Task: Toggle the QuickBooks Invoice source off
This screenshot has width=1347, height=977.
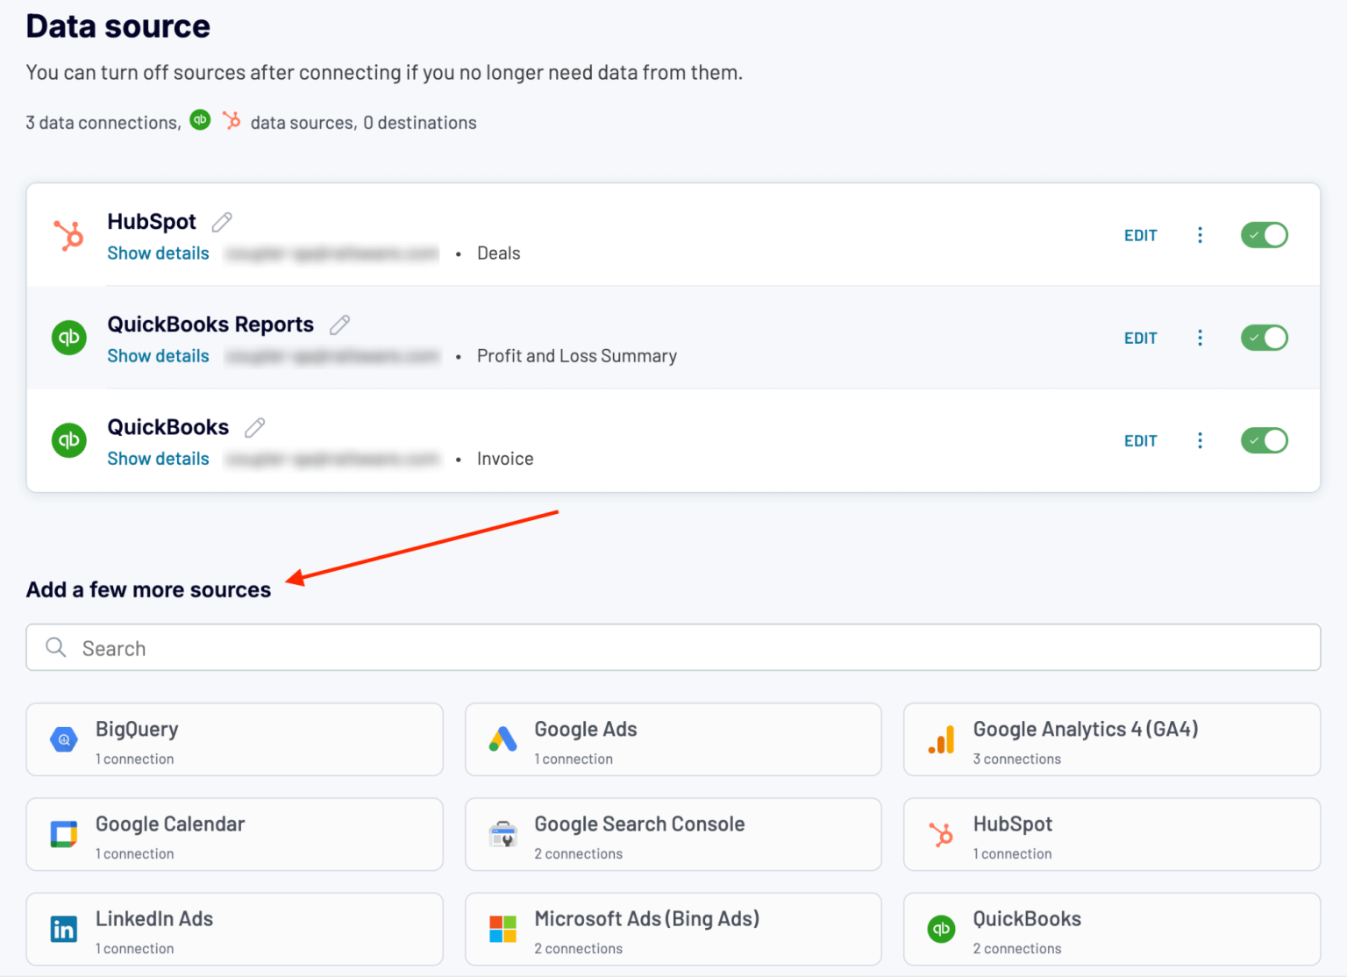Action: 1264,440
